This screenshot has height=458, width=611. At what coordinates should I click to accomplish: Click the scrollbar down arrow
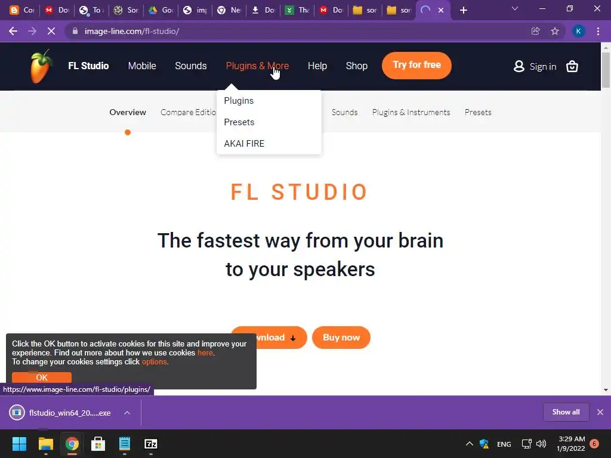tap(606, 390)
